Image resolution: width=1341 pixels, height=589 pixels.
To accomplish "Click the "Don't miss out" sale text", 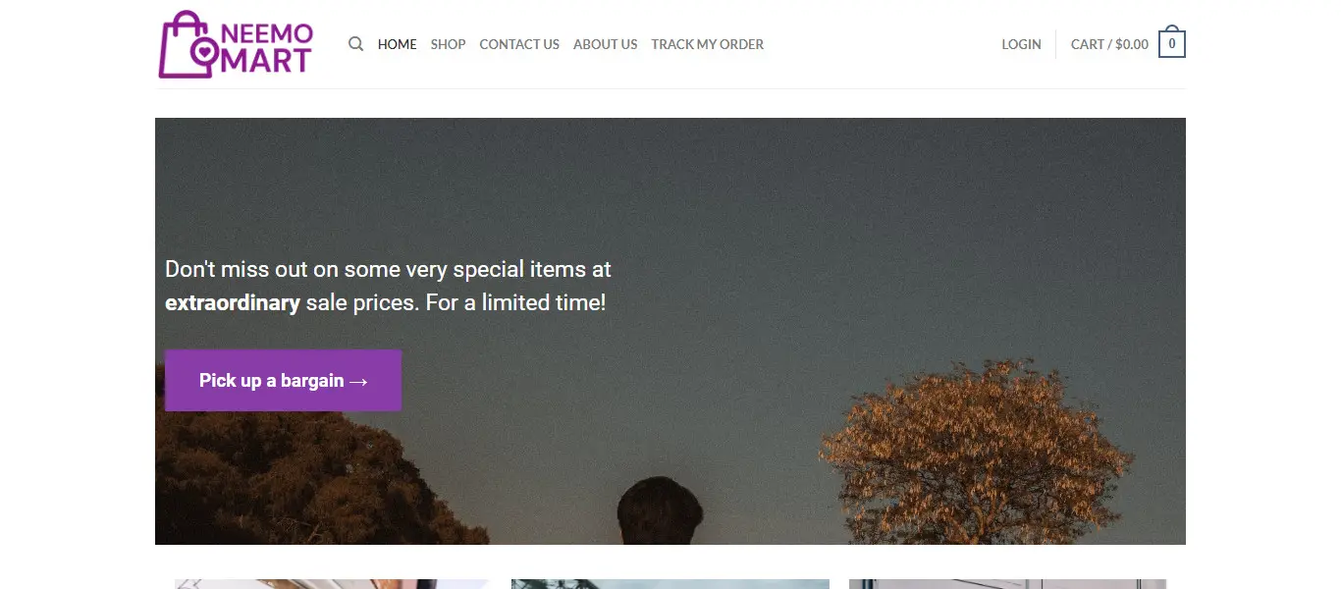I will click(388, 286).
